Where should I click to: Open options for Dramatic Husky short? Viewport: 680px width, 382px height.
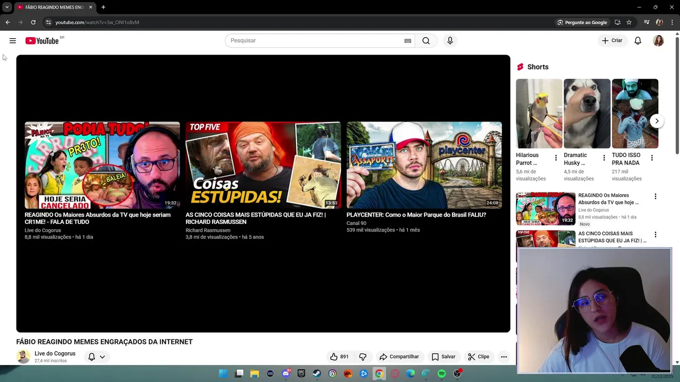603,158
